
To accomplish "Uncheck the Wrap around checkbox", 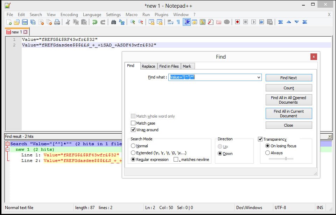I will (x=133, y=130).
